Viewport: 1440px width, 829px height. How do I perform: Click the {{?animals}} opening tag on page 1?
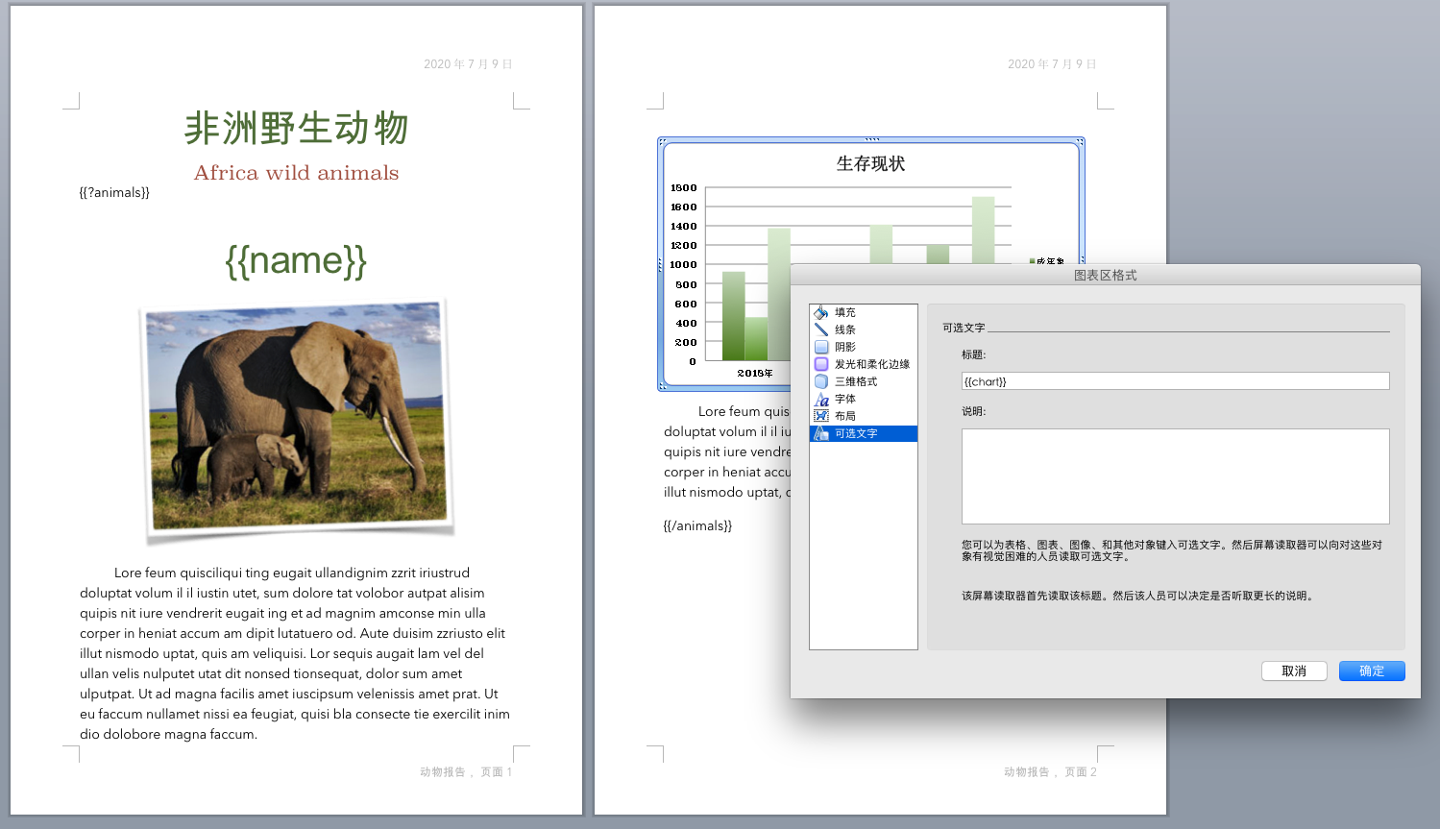coord(114,192)
